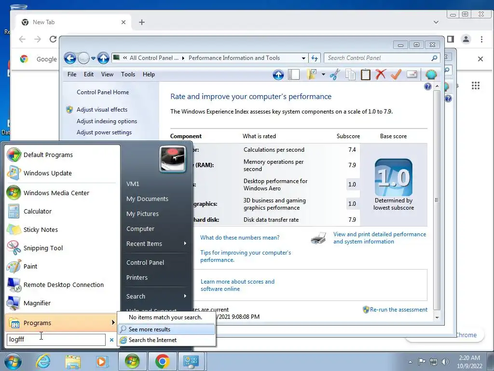Open Windows Explorer from taskbar
Screen dimensions: 494x371
[73, 361]
